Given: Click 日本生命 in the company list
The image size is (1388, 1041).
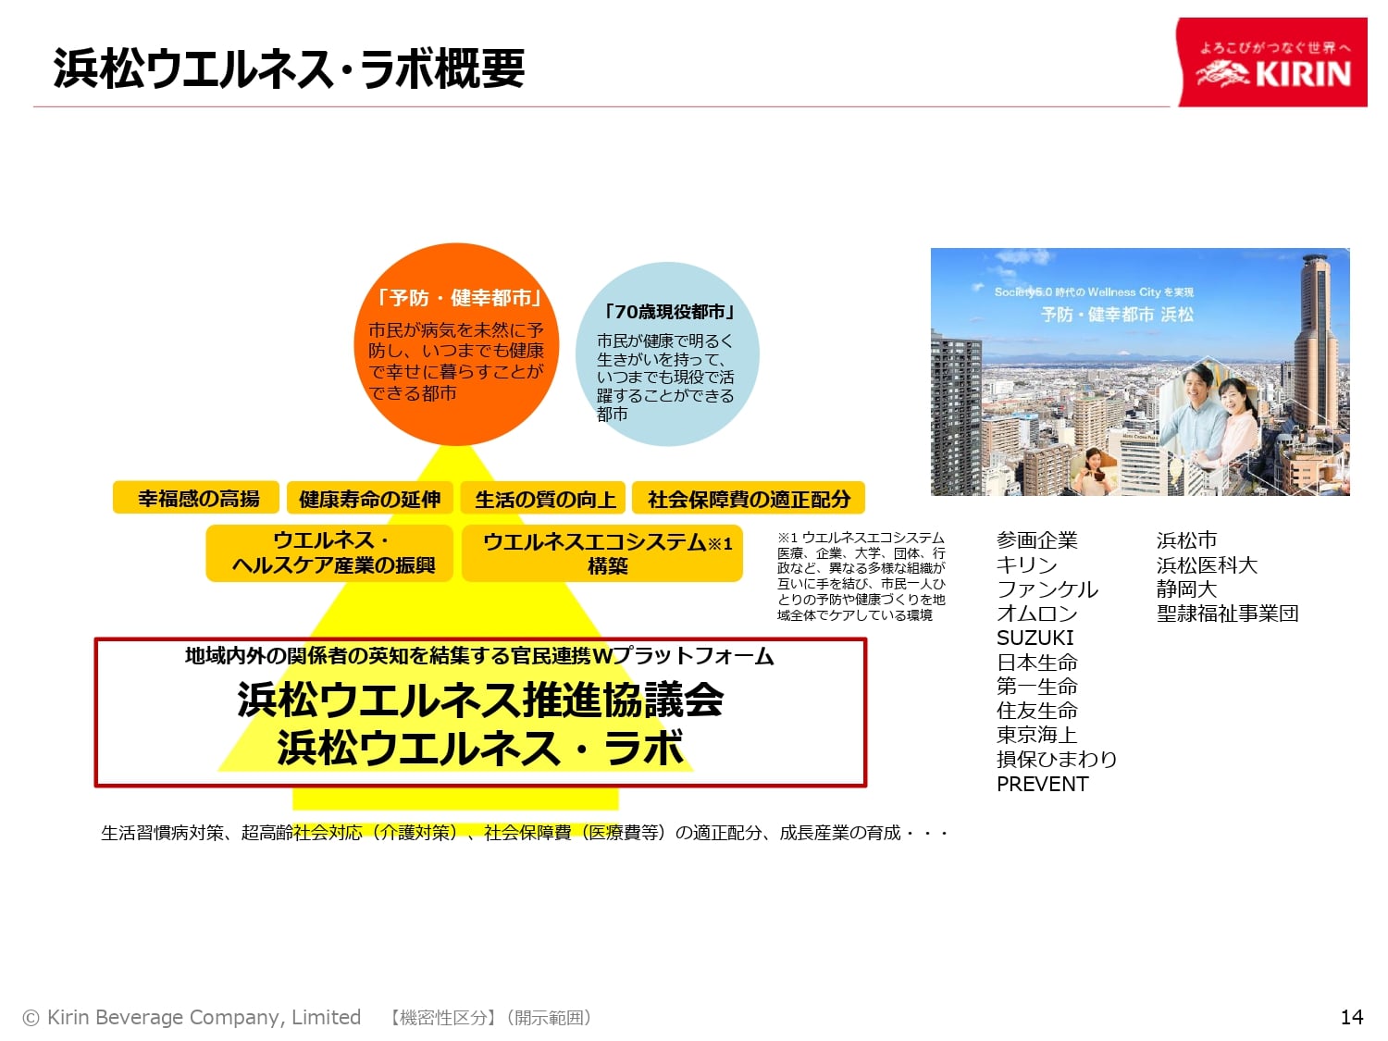Looking at the screenshot, I should pos(1037,662).
